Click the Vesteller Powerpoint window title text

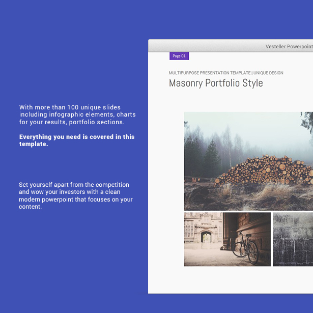pos(289,46)
